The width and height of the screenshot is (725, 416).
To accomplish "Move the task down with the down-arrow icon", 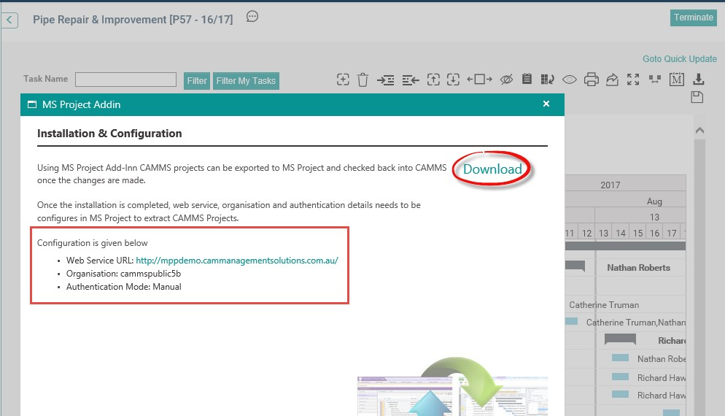I will tap(453, 80).
